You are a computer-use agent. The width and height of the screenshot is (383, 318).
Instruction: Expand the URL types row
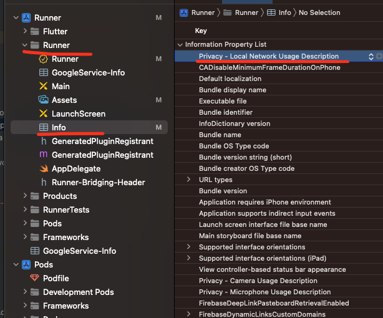coord(188,180)
